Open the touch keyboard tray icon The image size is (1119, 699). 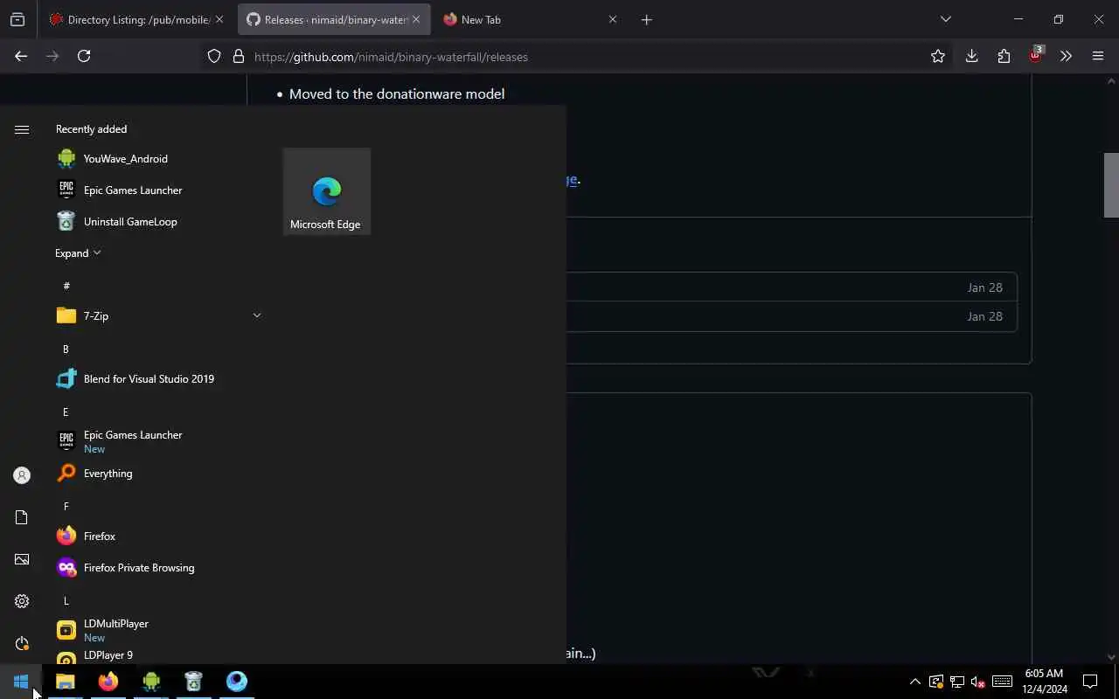[x=1003, y=682]
